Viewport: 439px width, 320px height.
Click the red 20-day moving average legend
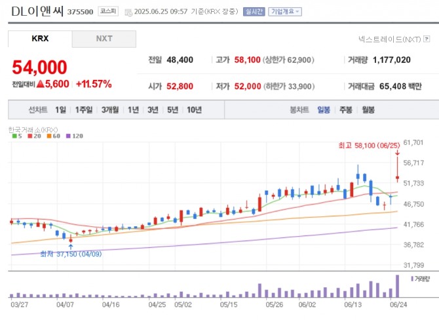pyautogui.click(x=35, y=136)
